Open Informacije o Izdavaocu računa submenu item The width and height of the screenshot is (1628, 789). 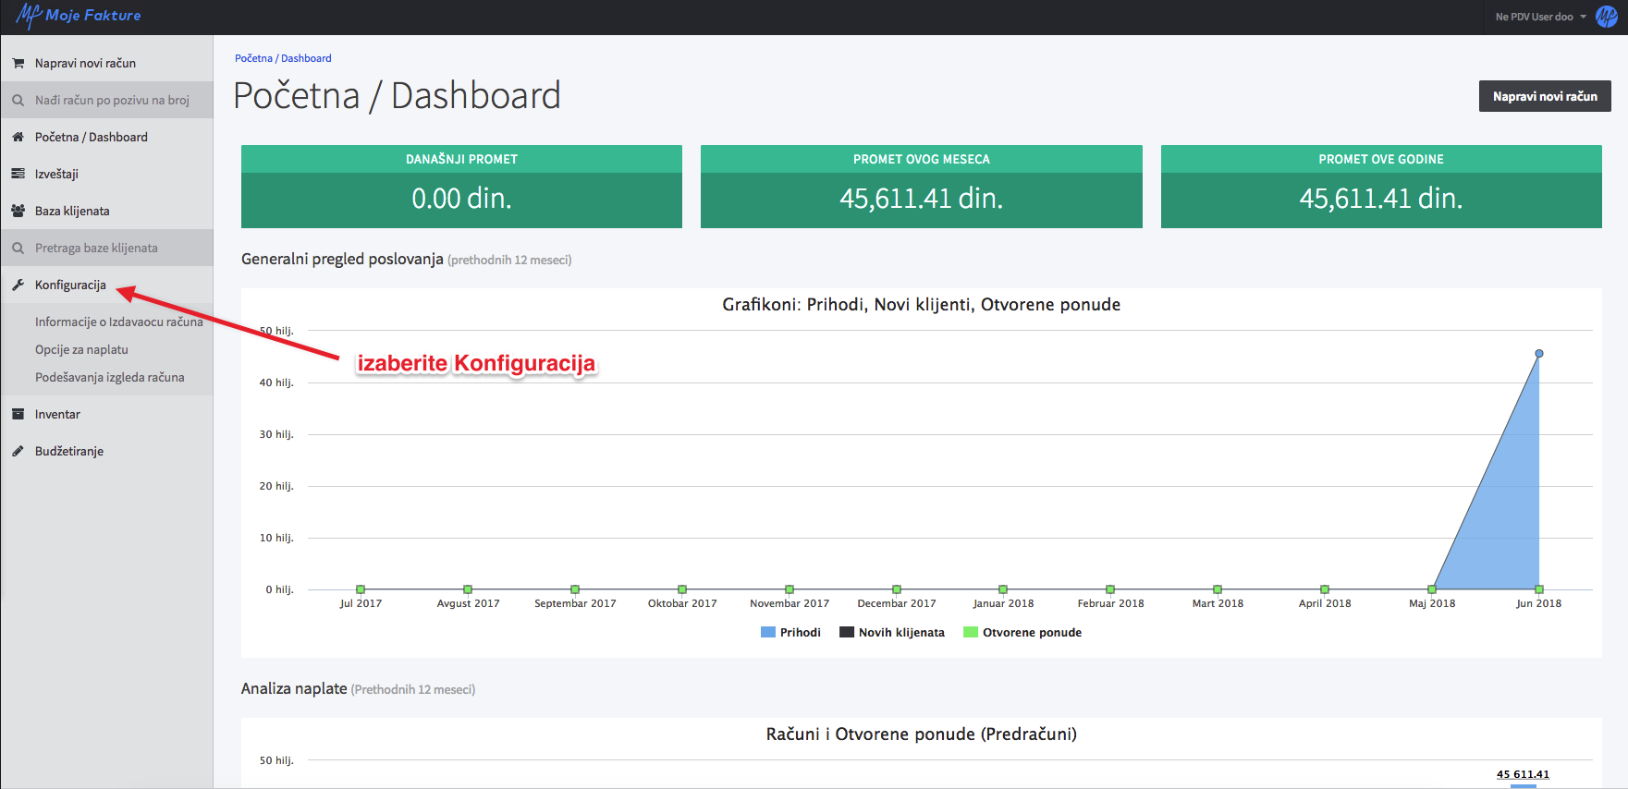[x=118, y=322]
